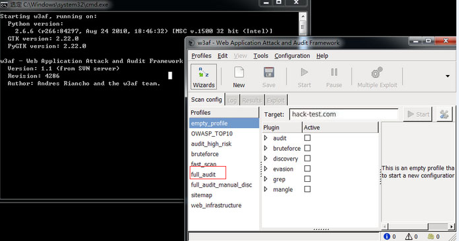Click the New profile icon
The image size is (459, 241).
[x=239, y=72]
